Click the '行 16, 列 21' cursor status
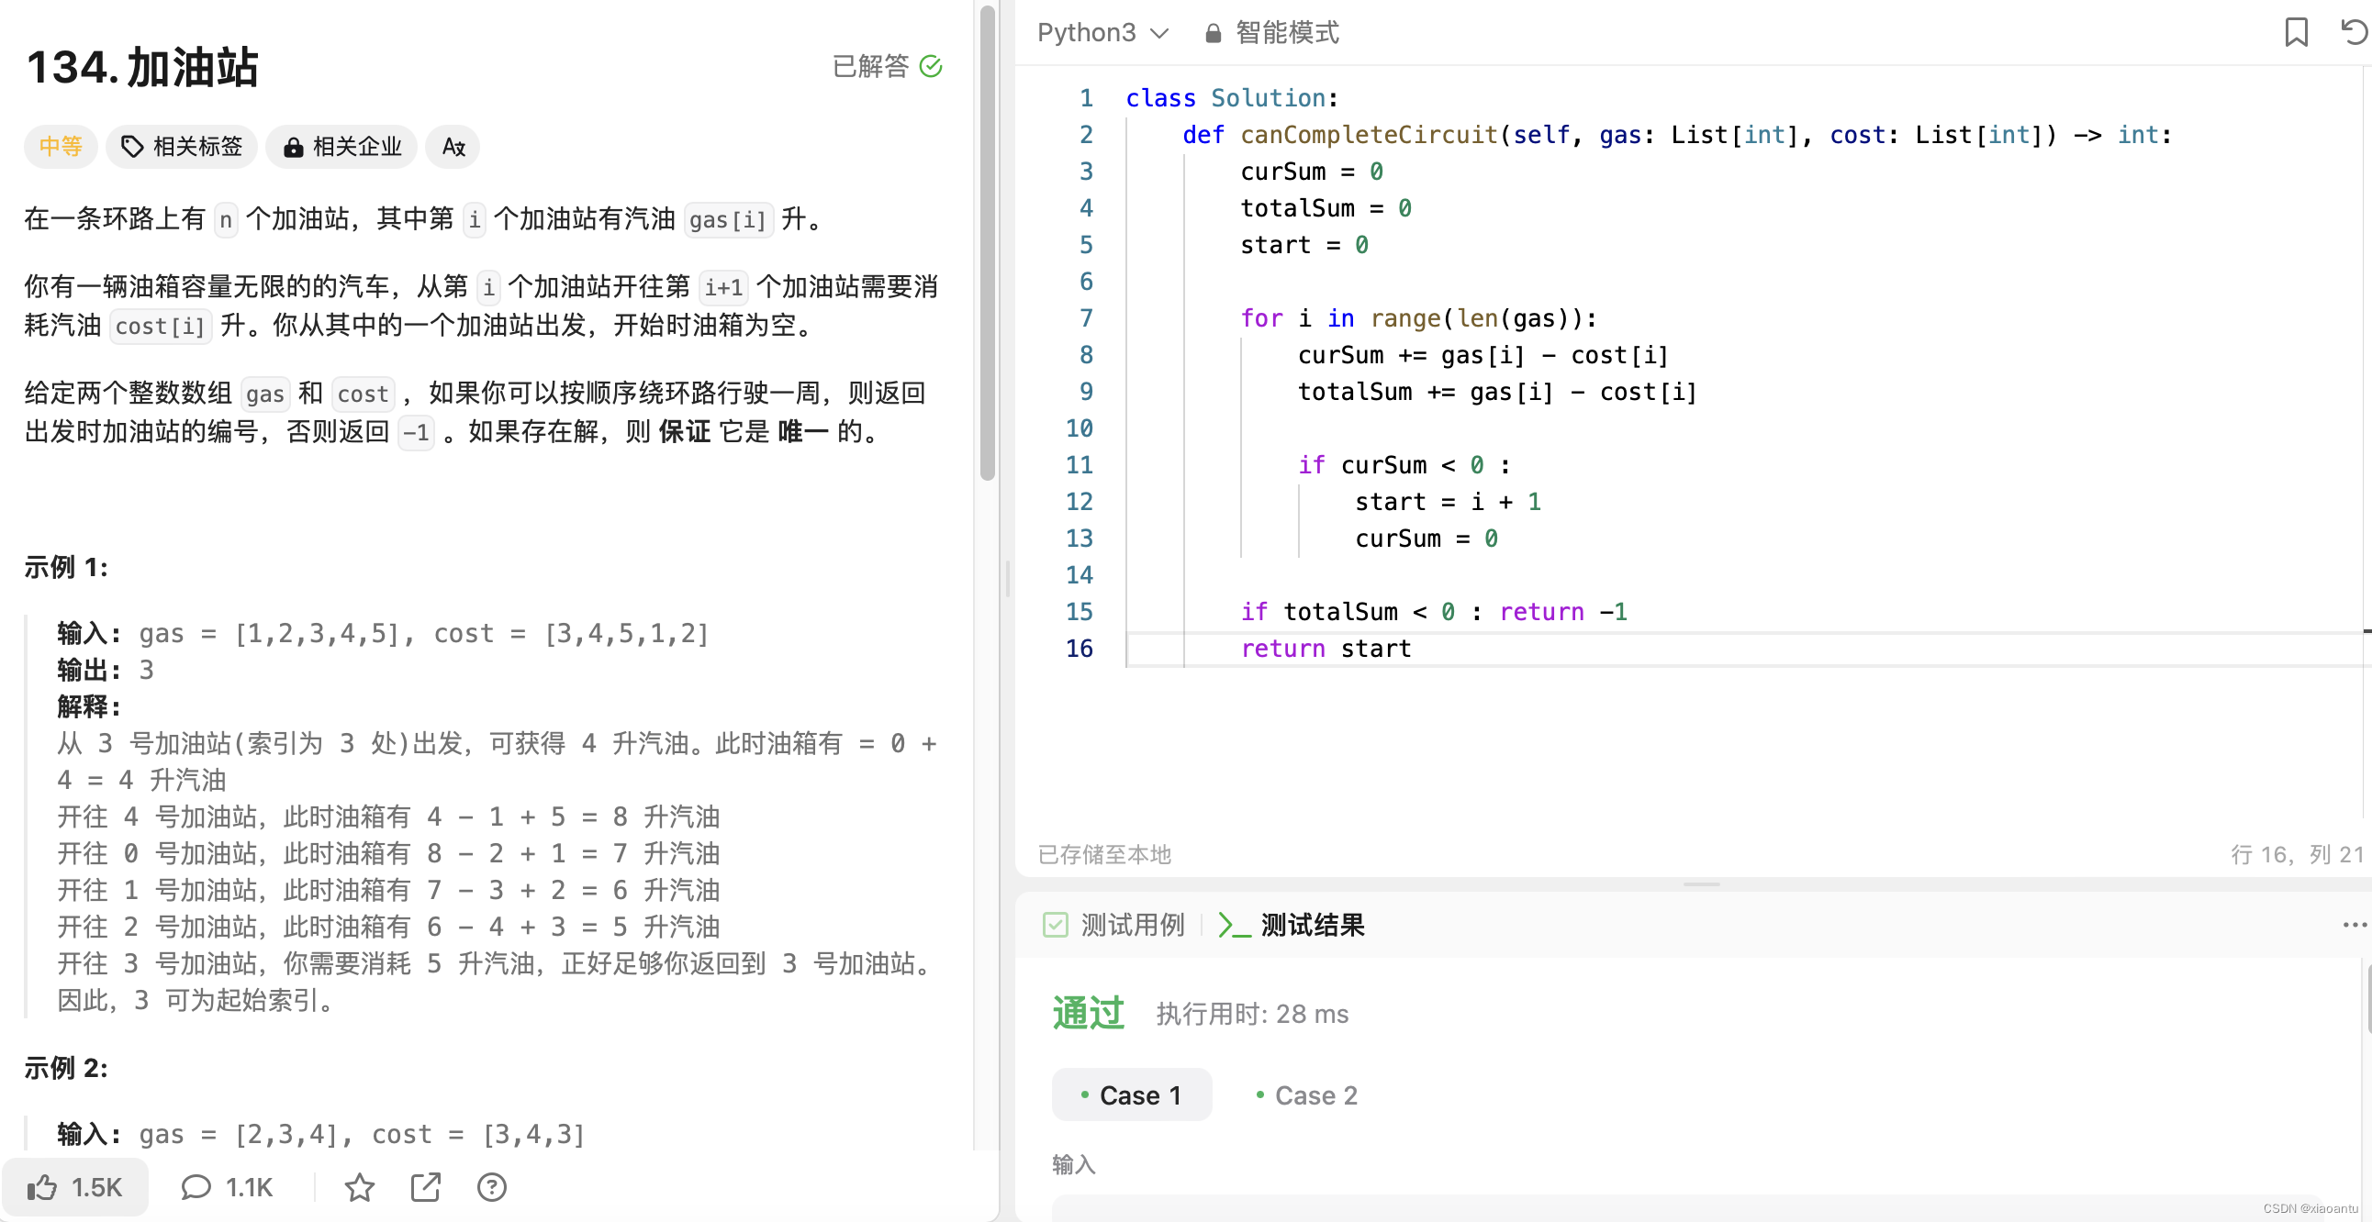The width and height of the screenshot is (2372, 1222). (x=2297, y=854)
